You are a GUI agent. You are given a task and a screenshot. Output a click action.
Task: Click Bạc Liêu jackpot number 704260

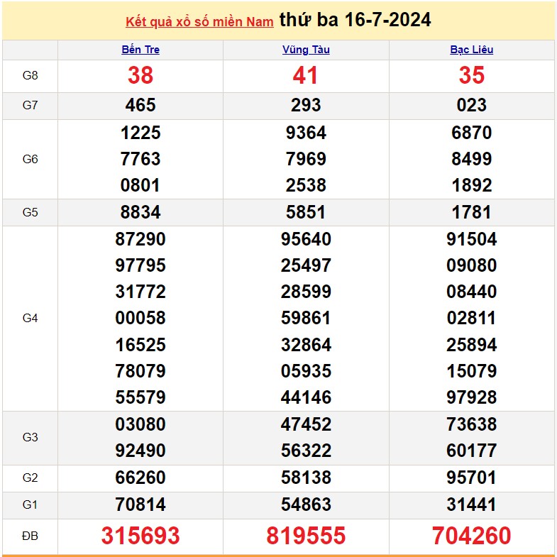coord(471,536)
